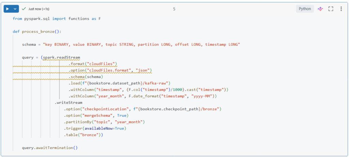Place cursor on the pyspark import line
Image resolution: width=349 pixels, height=157 pixels.
click(x=56, y=19)
